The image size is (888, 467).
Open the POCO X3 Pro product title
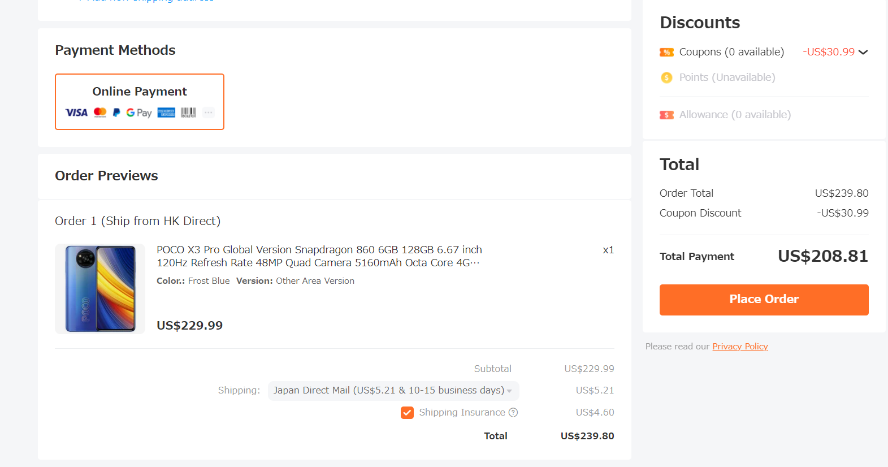(319, 256)
